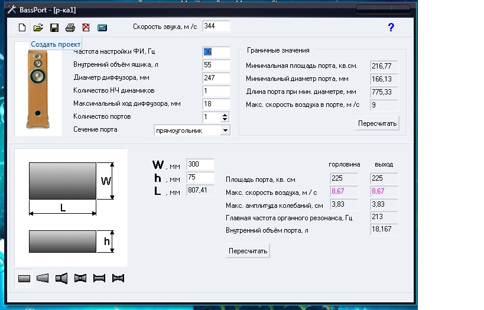Select the straight rectangular port shape icon

24,279
